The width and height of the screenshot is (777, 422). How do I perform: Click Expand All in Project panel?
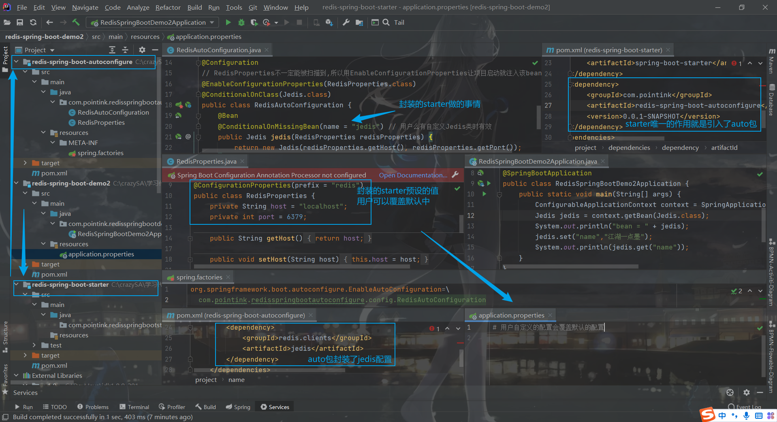point(112,50)
